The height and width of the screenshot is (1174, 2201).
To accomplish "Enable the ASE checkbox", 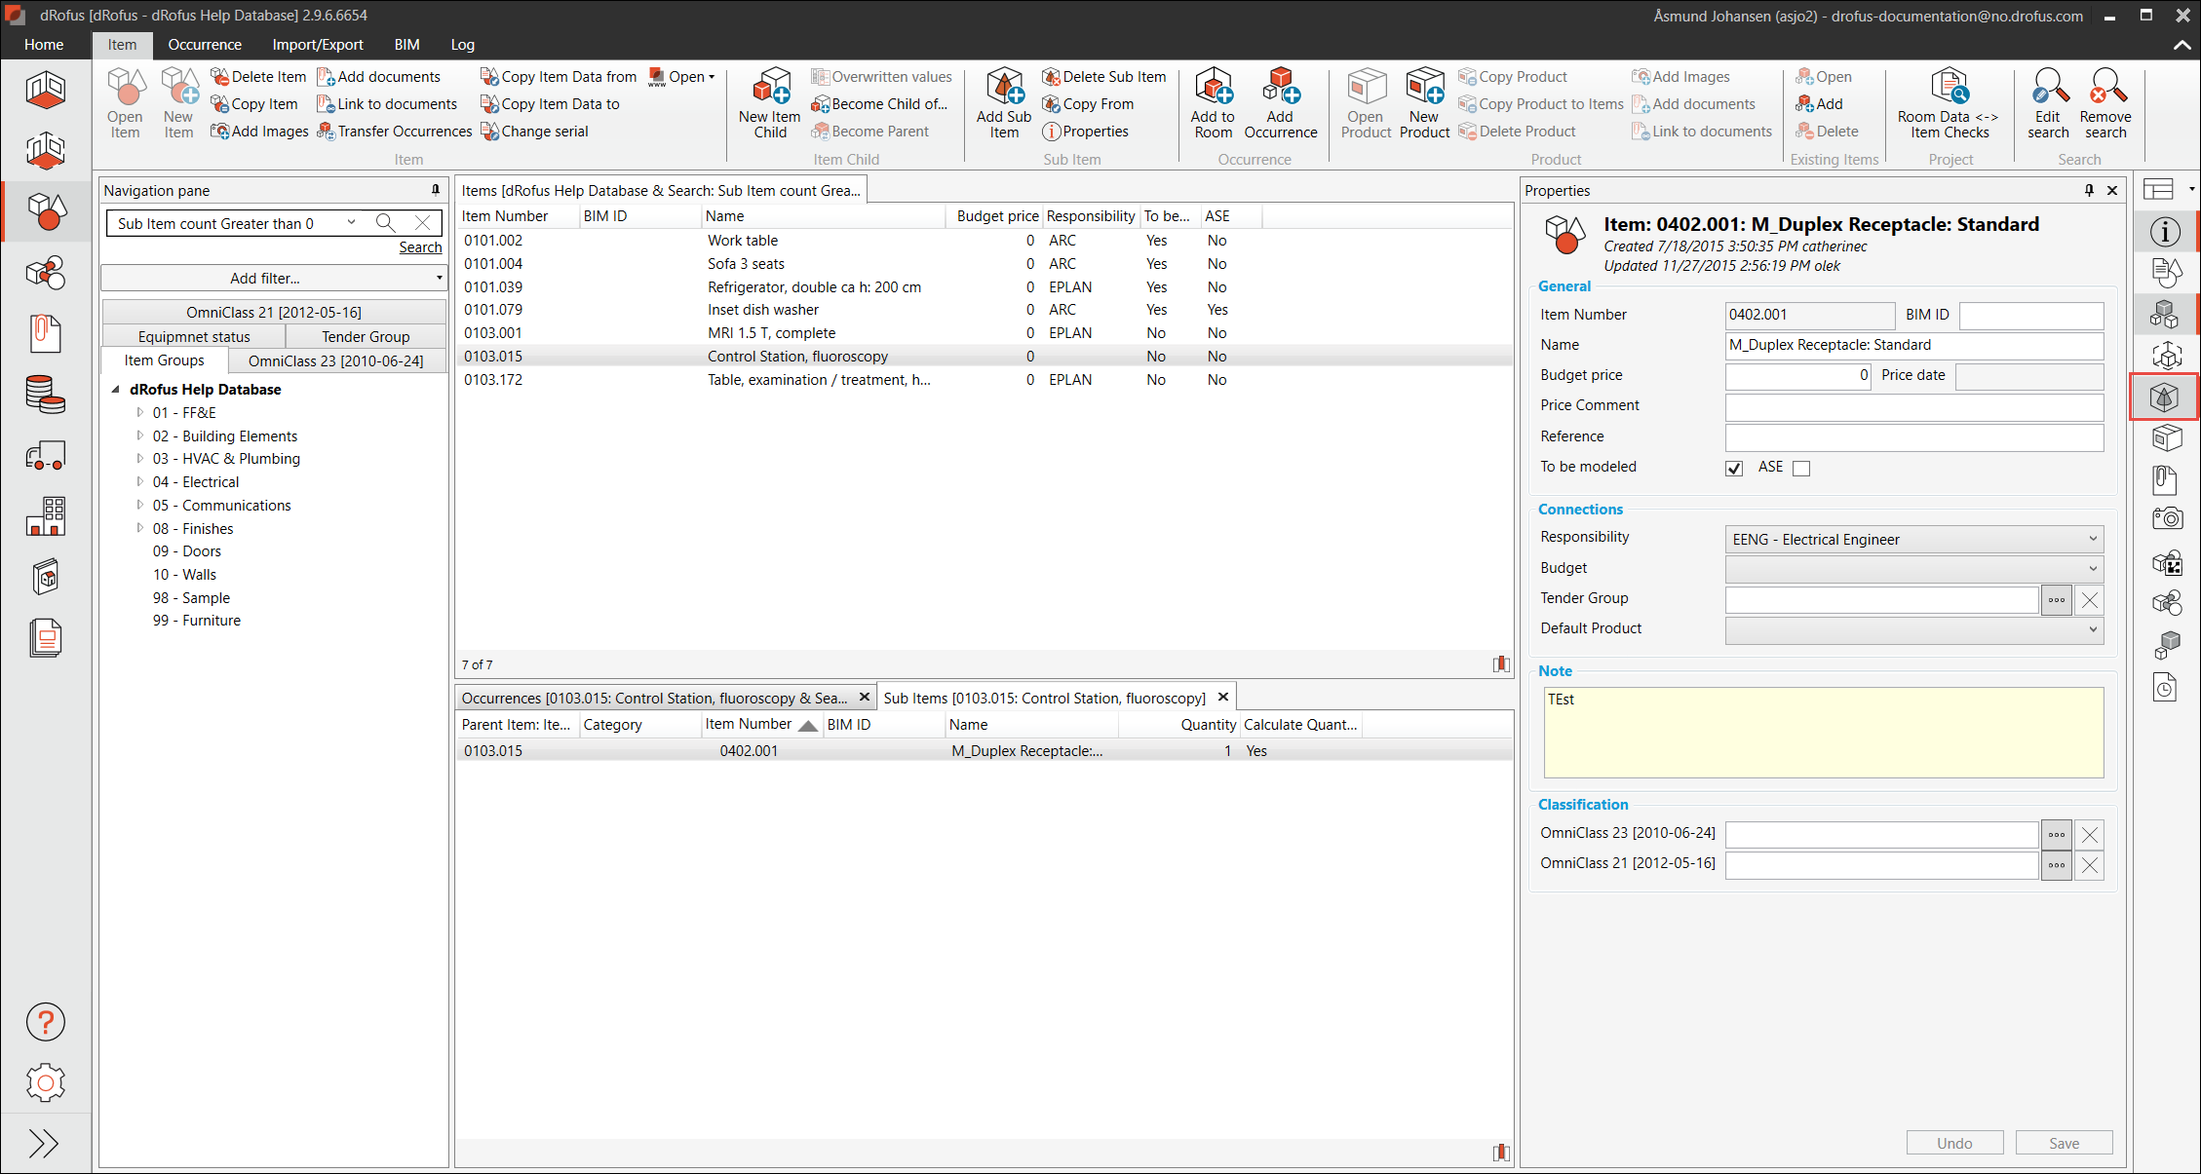I will [x=1801, y=469].
